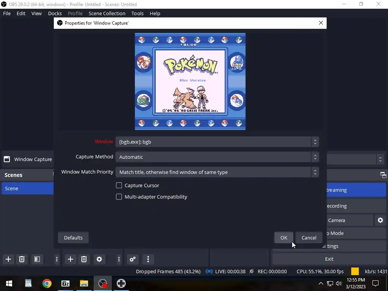The width and height of the screenshot is (388, 291).
Task: Click the Dropped Frames status text
Action: (168, 271)
